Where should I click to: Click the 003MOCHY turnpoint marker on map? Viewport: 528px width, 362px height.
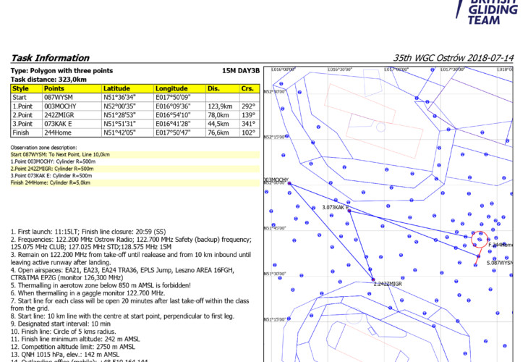click(x=289, y=184)
